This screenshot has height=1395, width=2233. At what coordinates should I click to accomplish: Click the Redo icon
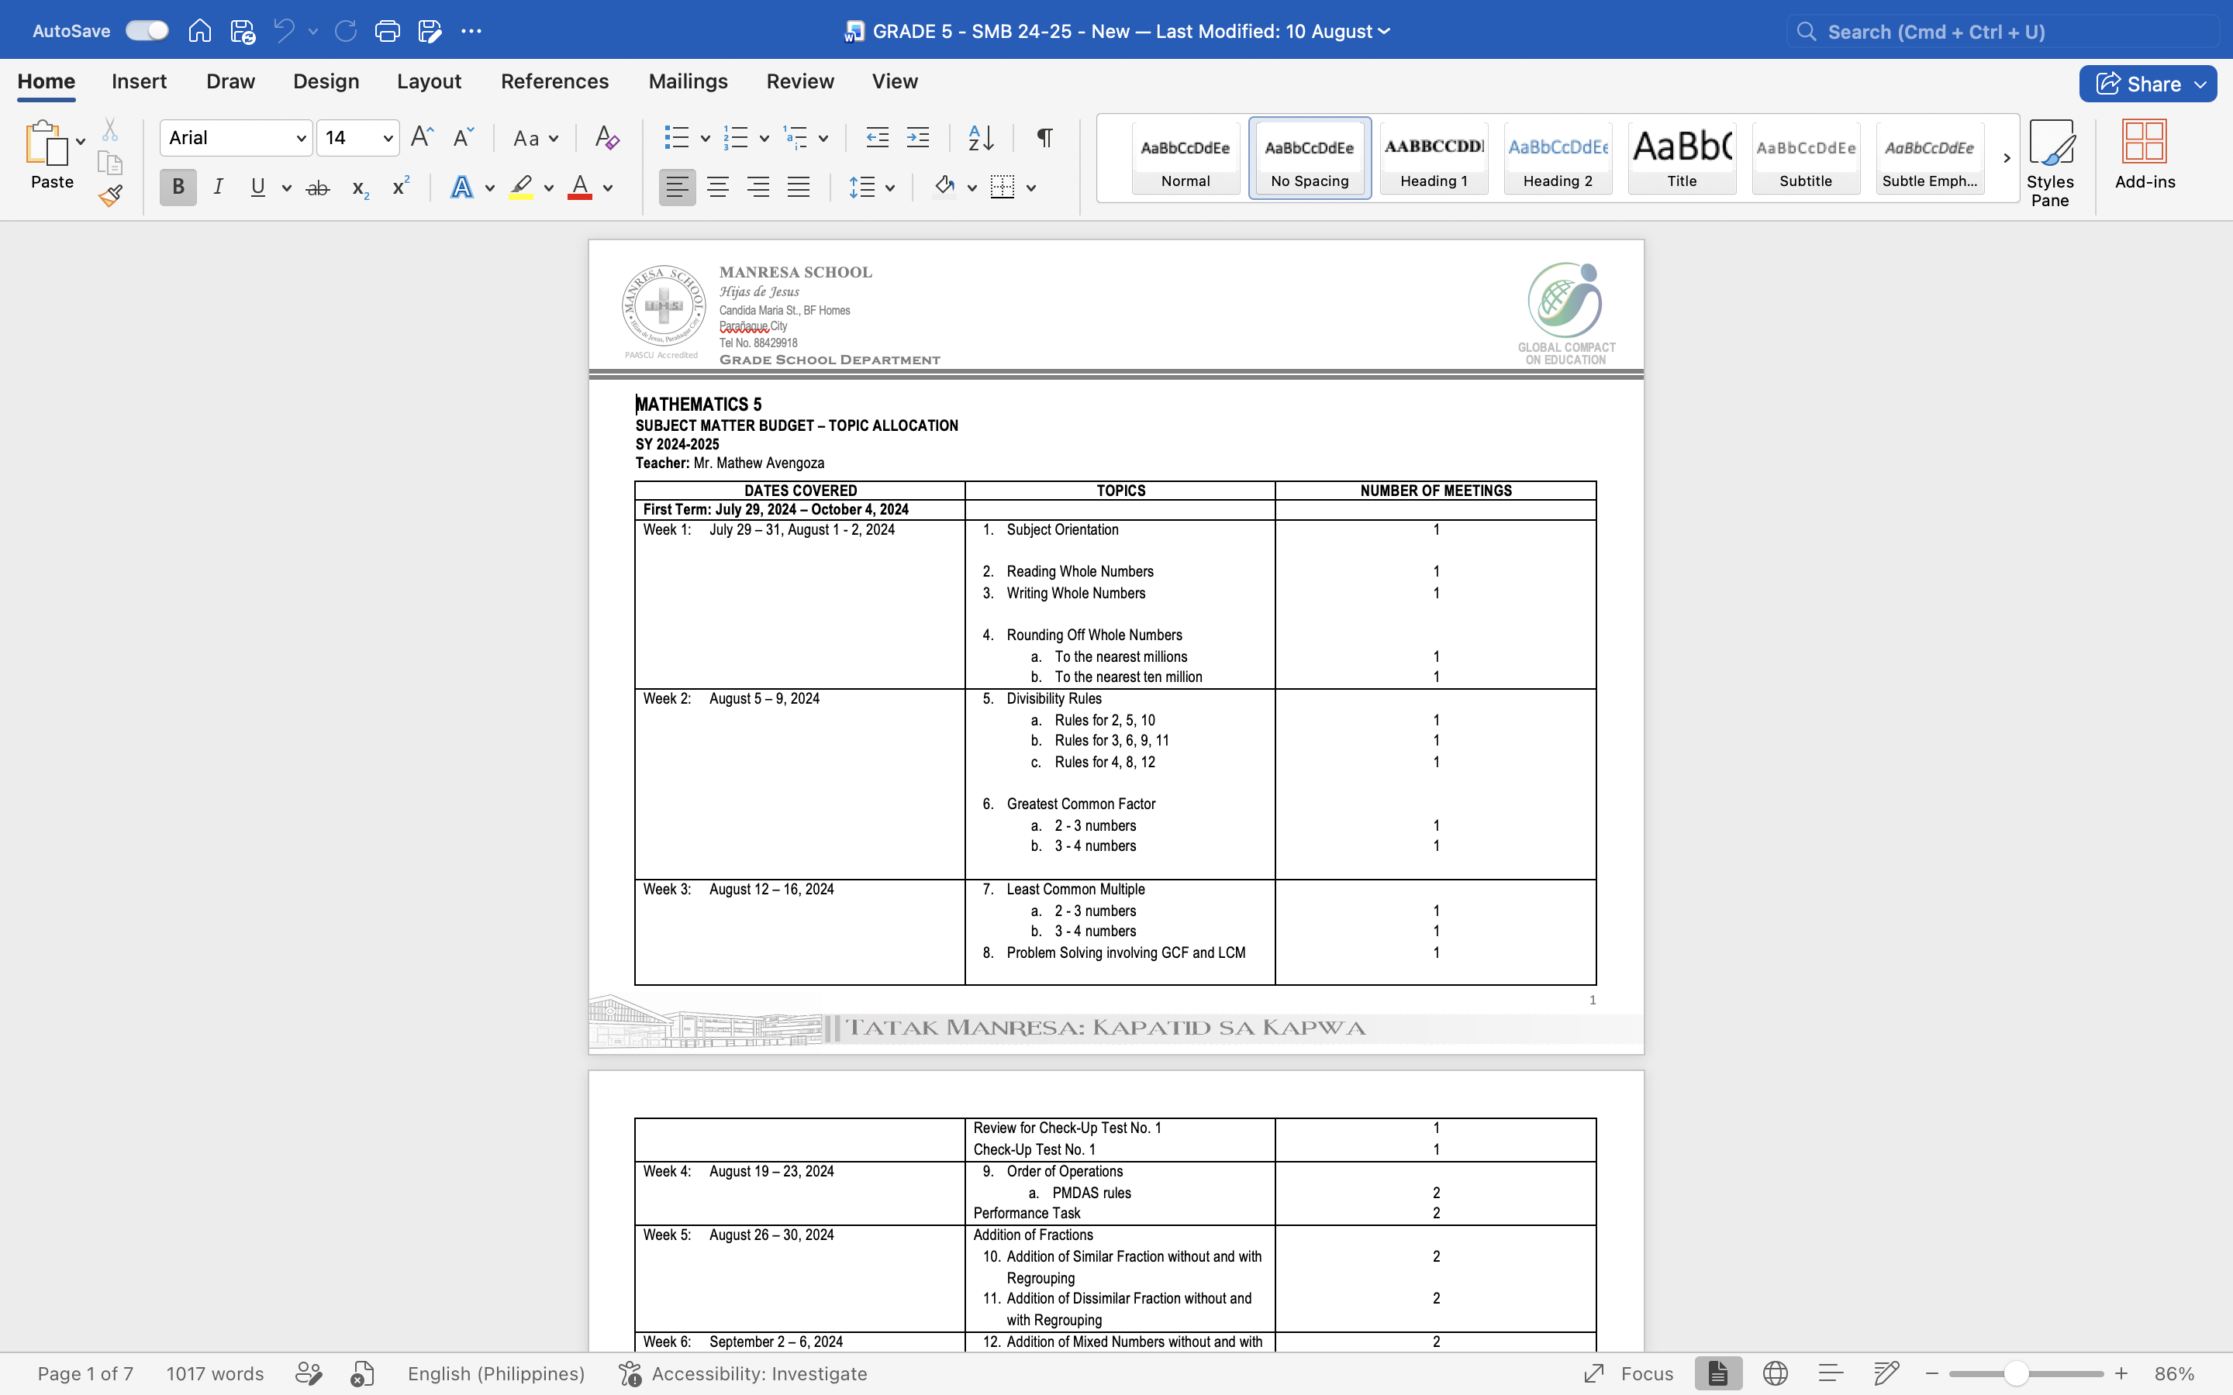pyautogui.click(x=345, y=31)
